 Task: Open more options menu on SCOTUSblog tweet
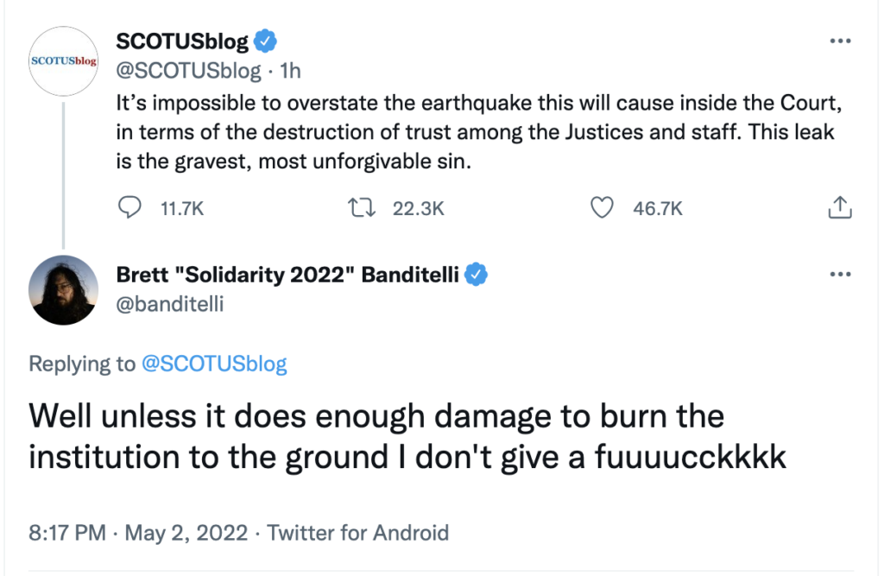coord(840,41)
